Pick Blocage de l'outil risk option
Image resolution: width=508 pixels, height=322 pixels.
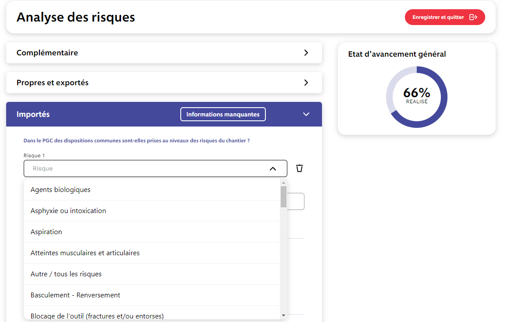point(97,315)
